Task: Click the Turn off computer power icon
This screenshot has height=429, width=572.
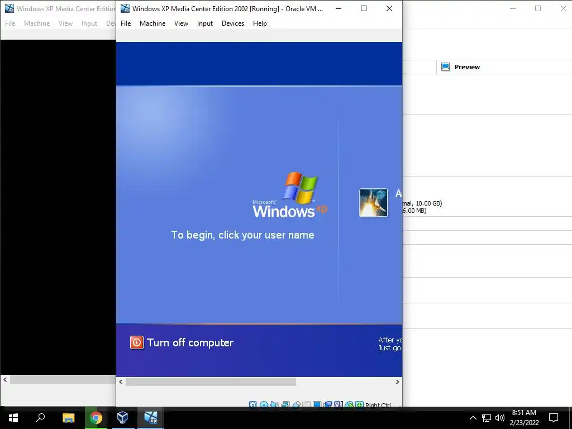Action: 137,342
